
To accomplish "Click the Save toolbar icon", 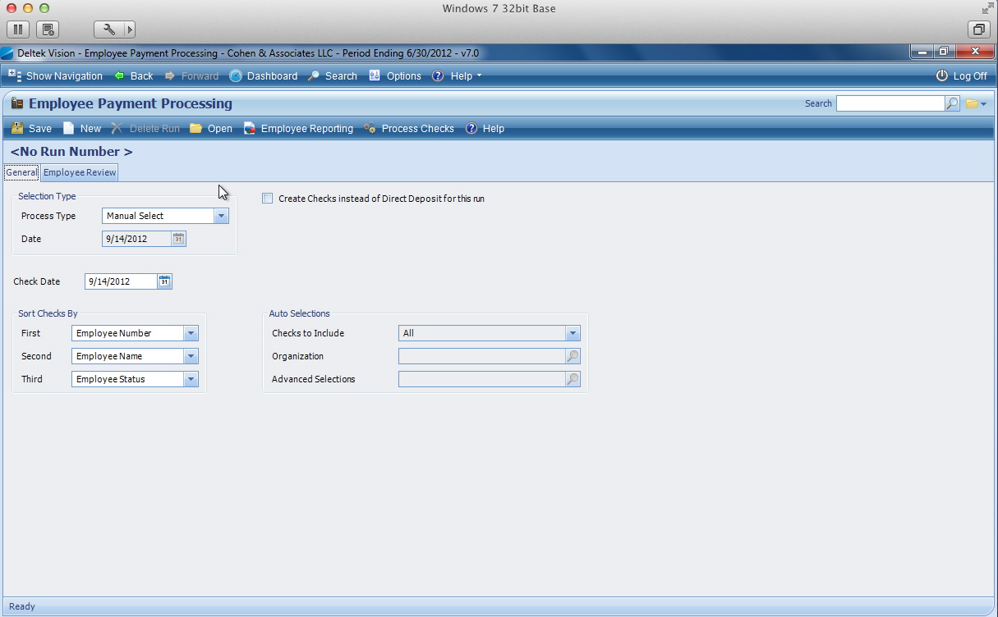I will [17, 129].
